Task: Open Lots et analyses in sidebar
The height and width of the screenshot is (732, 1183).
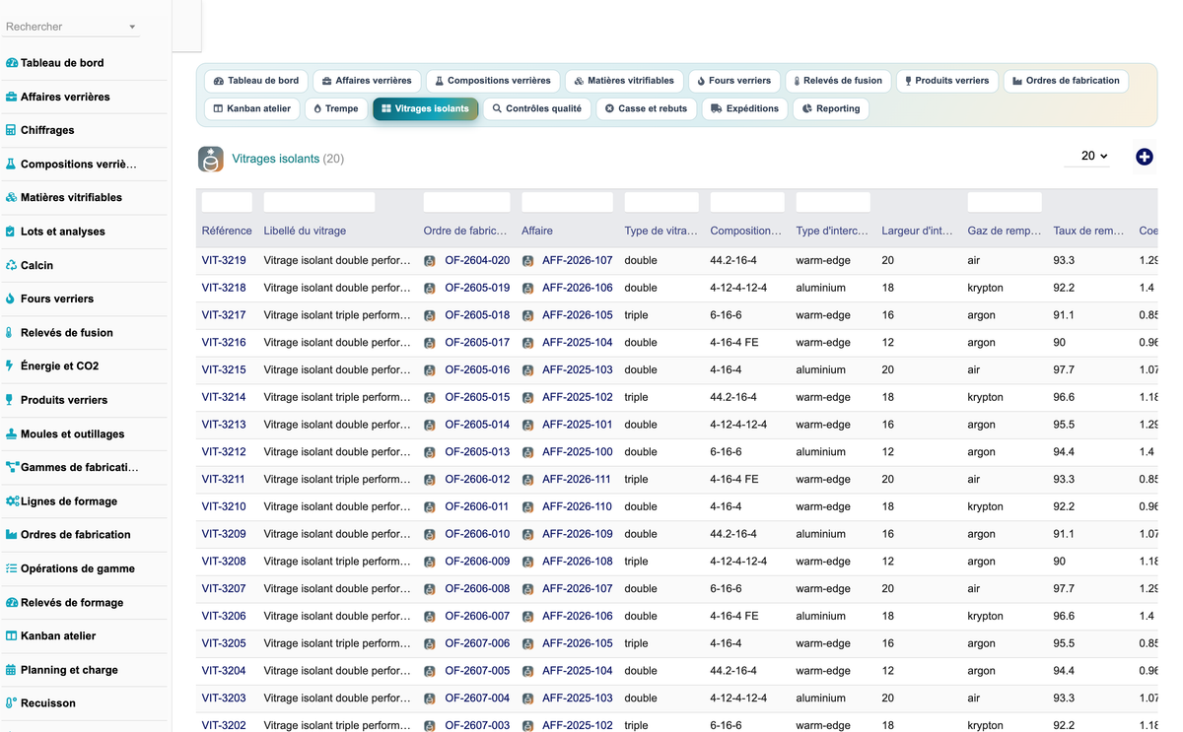Action: [x=62, y=232]
